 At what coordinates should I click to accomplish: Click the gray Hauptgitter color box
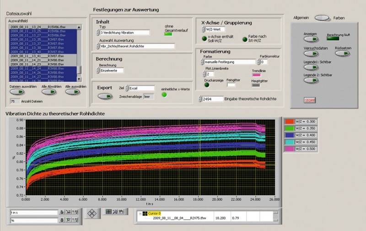pos(256,85)
